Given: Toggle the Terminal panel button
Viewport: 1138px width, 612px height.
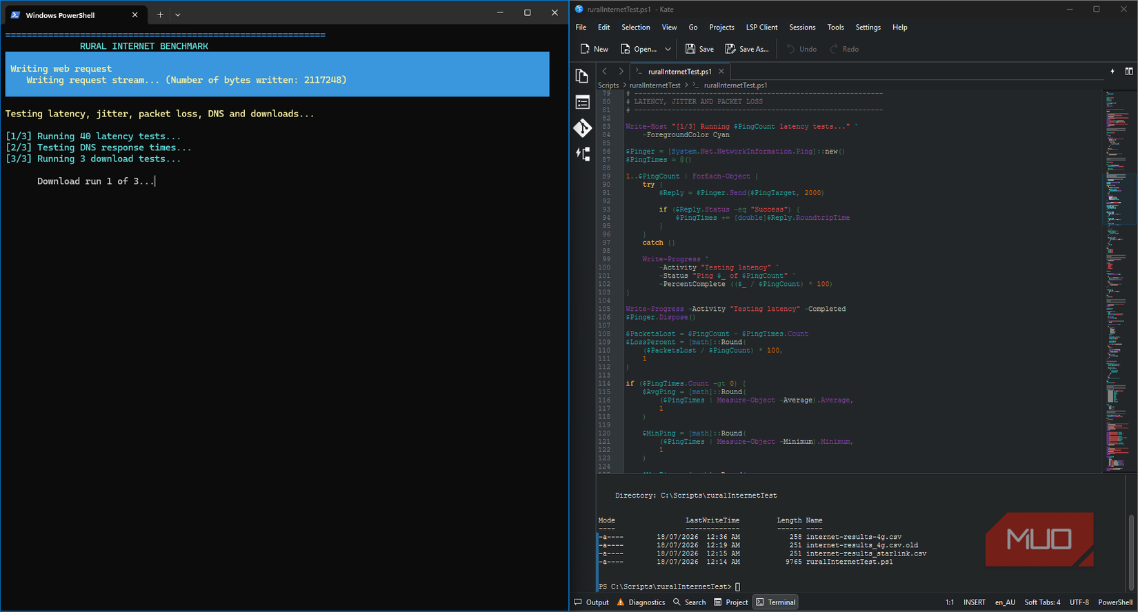Looking at the screenshot, I should pyautogui.click(x=776, y=602).
